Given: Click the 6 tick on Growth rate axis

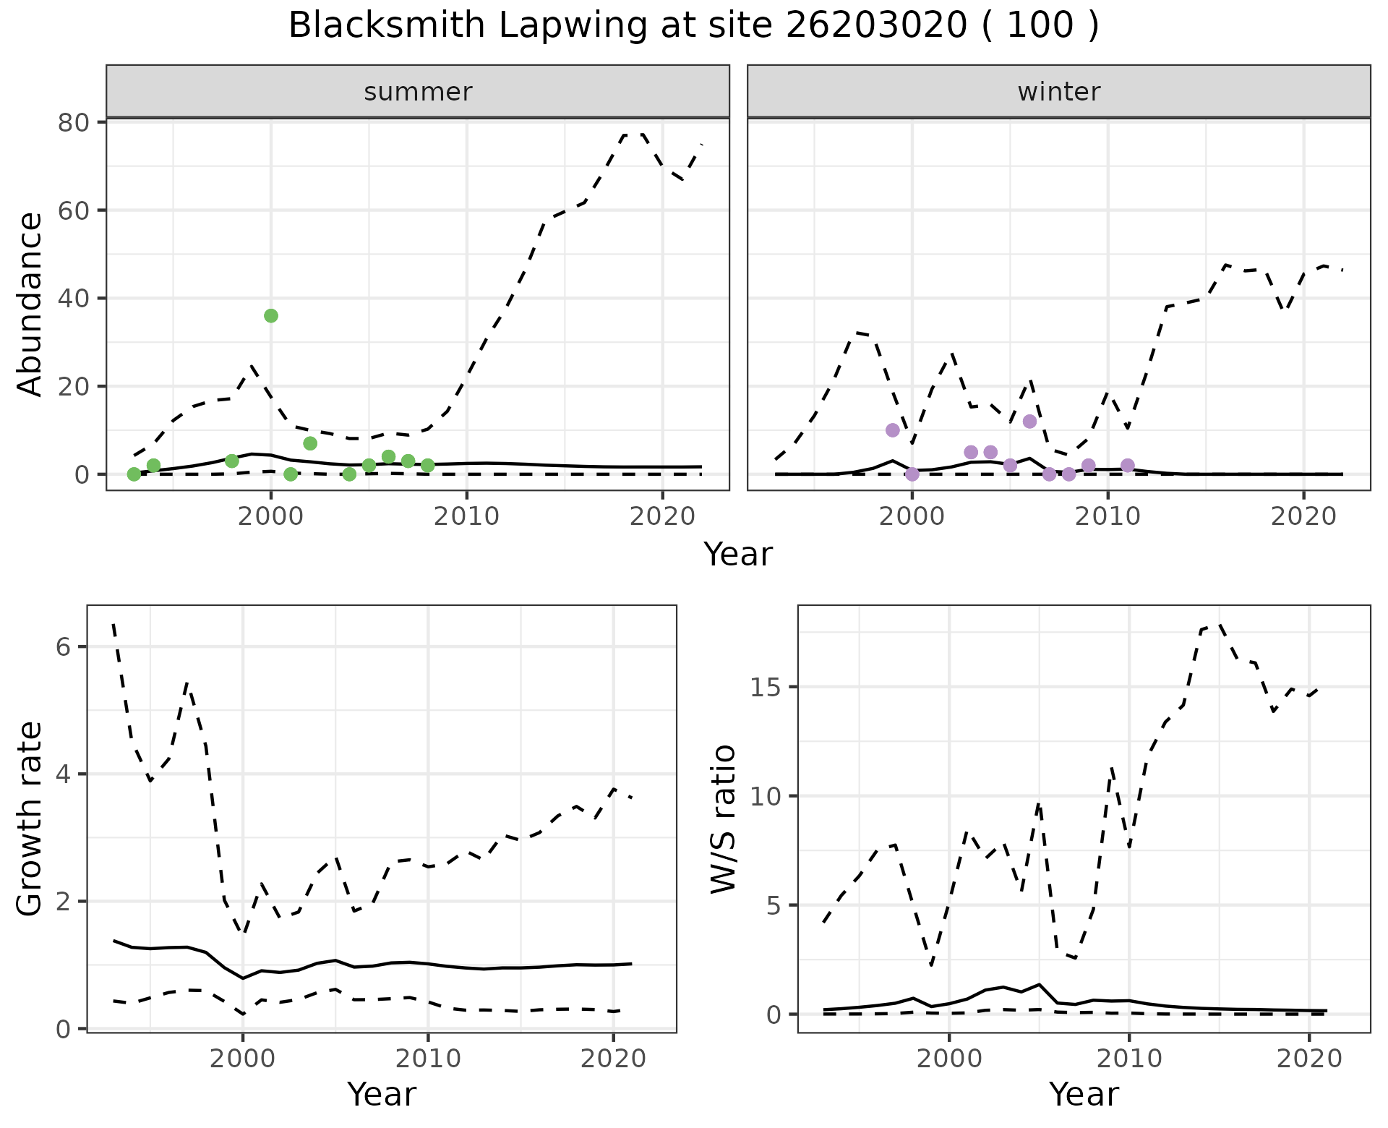Looking at the screenshot, I should (x=64, y=646).
